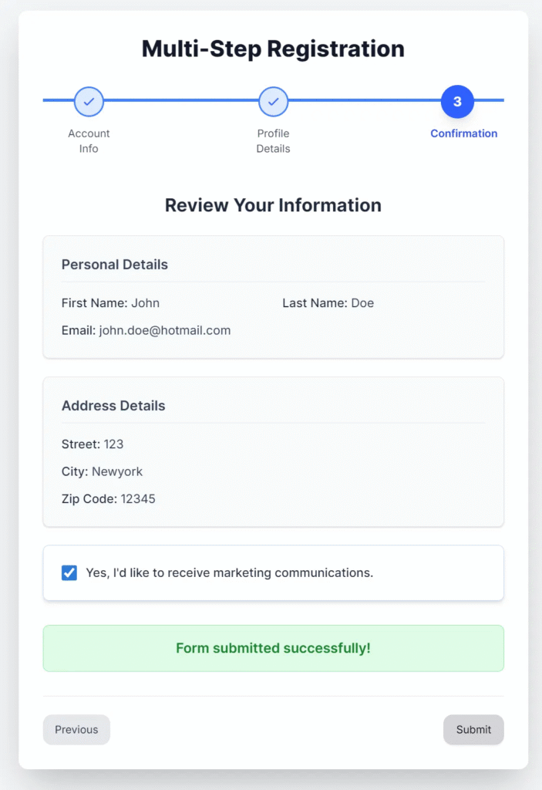Image resolution: width=542 pixels, height=790 pixels.
Task: Click the First Name value John
Action: [x=145, y=303]
